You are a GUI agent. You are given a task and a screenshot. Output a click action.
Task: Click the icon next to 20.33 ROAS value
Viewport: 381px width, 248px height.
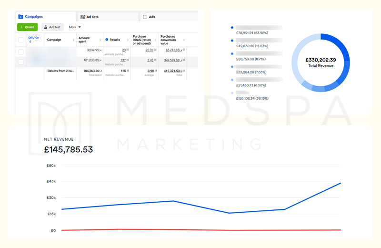tap(156, 50)
